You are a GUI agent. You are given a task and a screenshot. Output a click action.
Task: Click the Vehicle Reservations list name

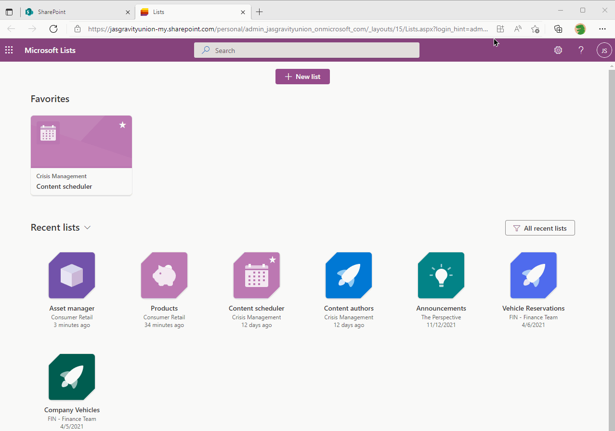(x=534, y=308)
